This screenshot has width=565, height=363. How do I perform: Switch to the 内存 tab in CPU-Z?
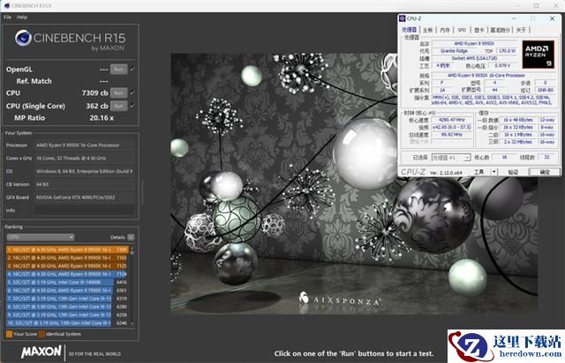pos(445,30)
